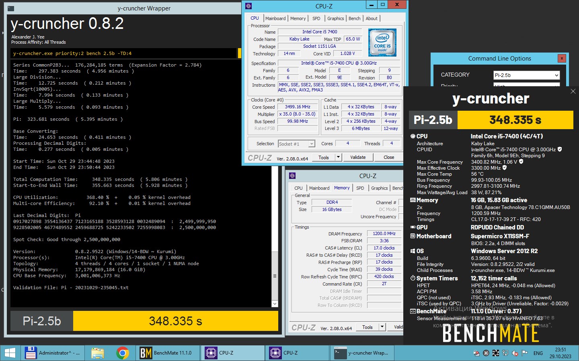The image size is (579, 361).
Task: Open the Tools dropdown arrow in the CPU-Z window showing the Memory tab
Action: [x=382, y=327]
